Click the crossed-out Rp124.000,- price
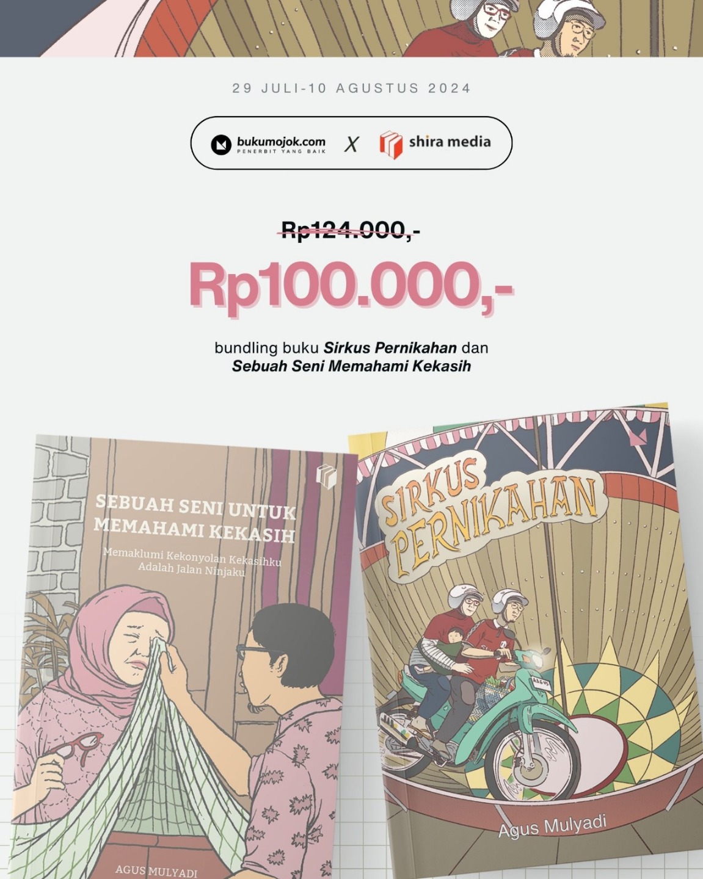 click(x=350, y=230)
